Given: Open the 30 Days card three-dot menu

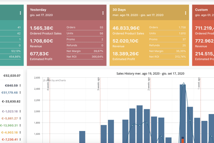Looking at the screenshot, I should click(x=185, y=13).
